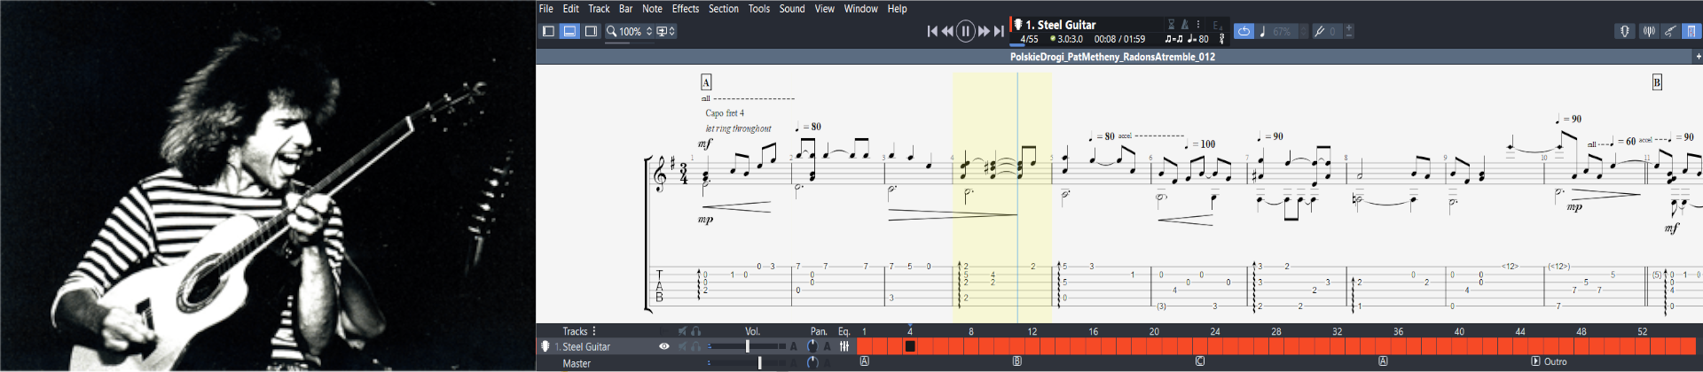This screenshot has height=372, width=1703.
Task: Adjust the Steel Guitar volume slider
Action: click(747, 346)
